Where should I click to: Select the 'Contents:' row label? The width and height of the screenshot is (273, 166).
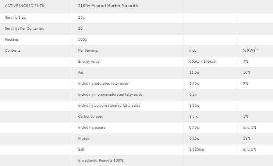pyautogui.click(x=13, y=51)
